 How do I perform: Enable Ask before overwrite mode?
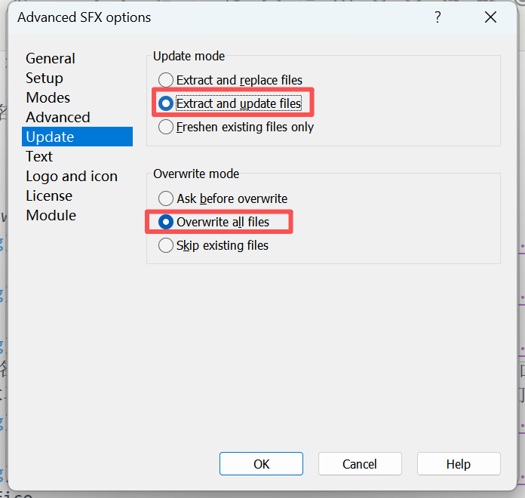(166, 199)
